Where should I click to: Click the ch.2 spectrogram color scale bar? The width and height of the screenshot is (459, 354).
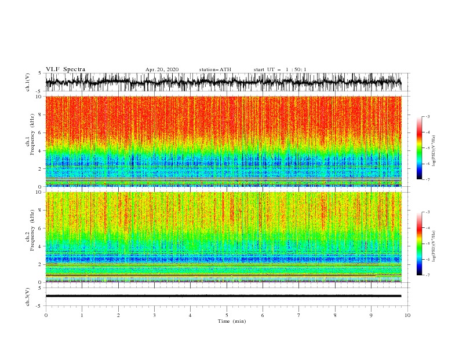[x=419, y=244]
